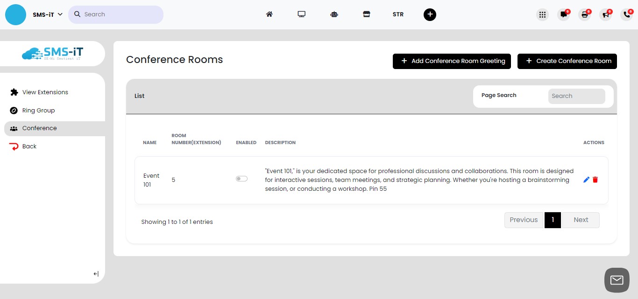Collapse the left sidebar with the arrow

click(x=96, y=274)
